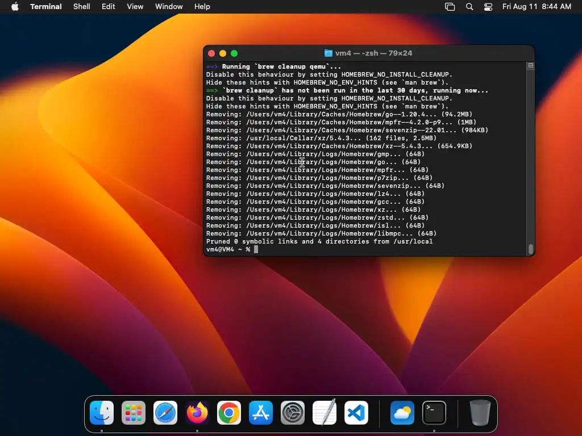Close the Terminal window with the red button
582x436 pixels.
click(211, 53)
